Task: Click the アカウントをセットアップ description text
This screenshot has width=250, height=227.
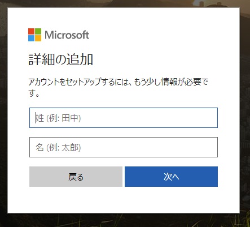Action: tap(118, 87)
